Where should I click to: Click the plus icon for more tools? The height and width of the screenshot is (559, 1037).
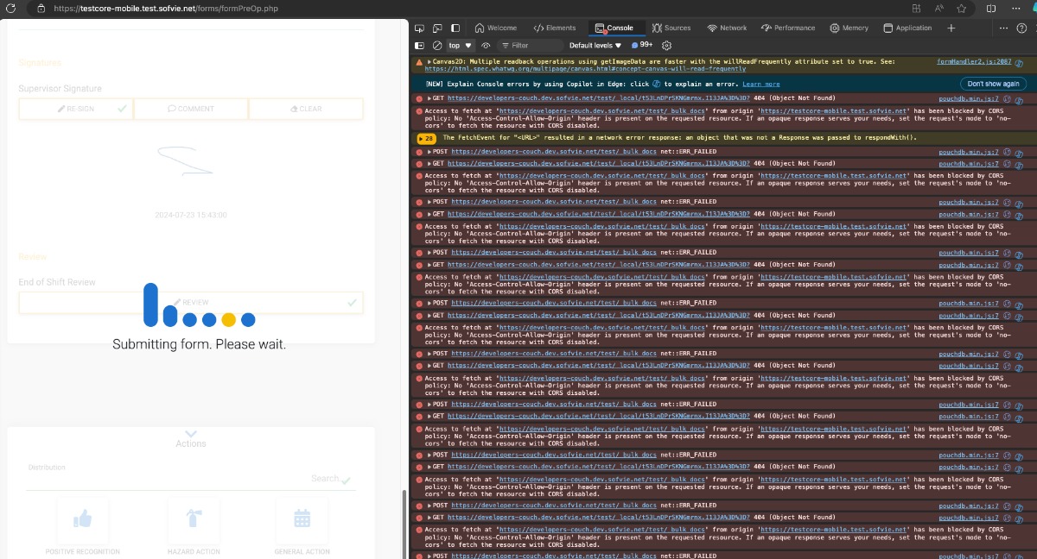(951, 28)
